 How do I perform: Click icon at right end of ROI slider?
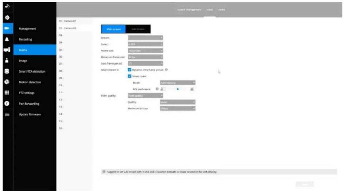(192, 89)
